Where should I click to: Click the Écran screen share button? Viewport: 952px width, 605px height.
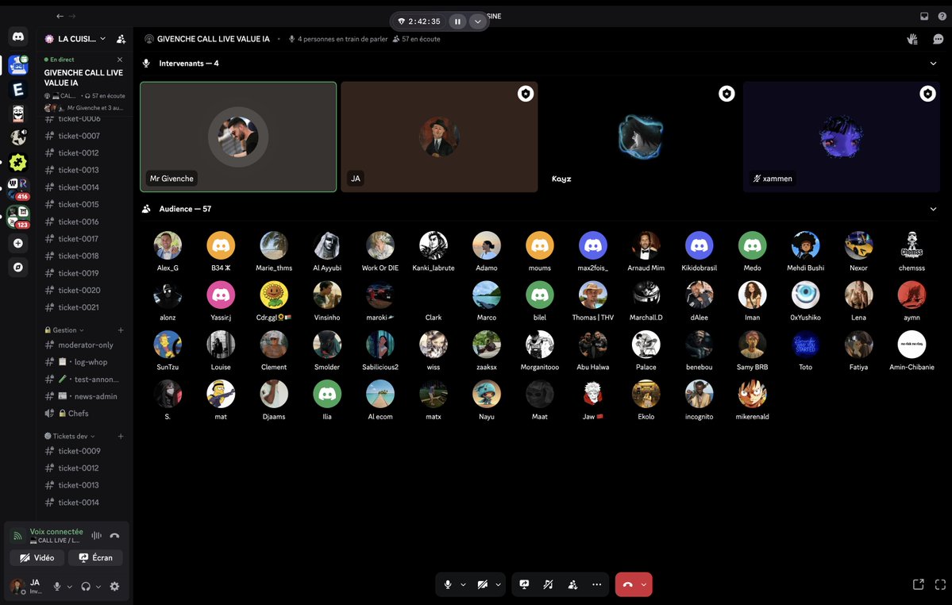95,557
